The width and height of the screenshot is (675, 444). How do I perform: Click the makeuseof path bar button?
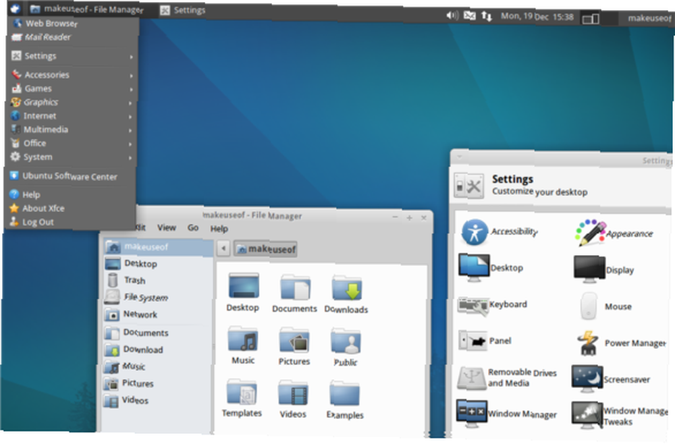click(265, 249)
